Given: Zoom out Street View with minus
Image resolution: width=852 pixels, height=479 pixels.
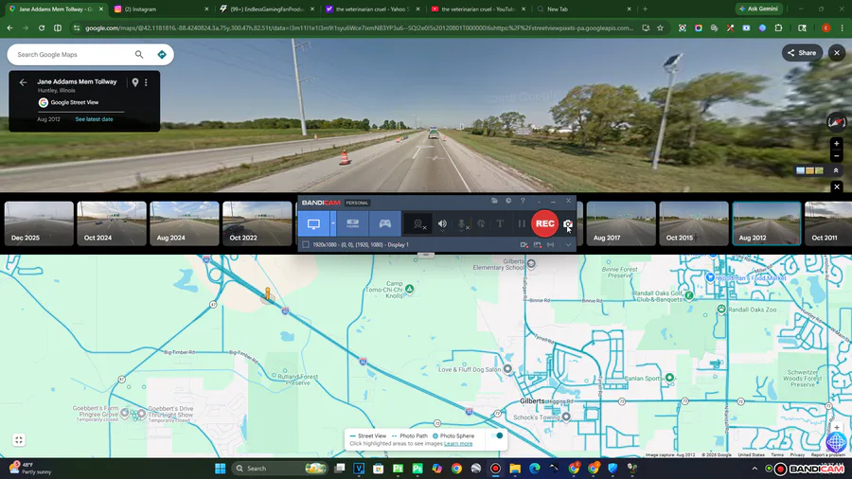Looking at the screenshot, I should pos(836,156).
